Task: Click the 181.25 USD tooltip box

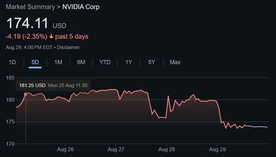Action: point(53,85)
